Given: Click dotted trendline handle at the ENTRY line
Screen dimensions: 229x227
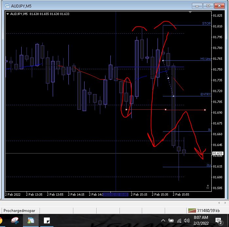Looking at the screenshot, I should (174, 96).
